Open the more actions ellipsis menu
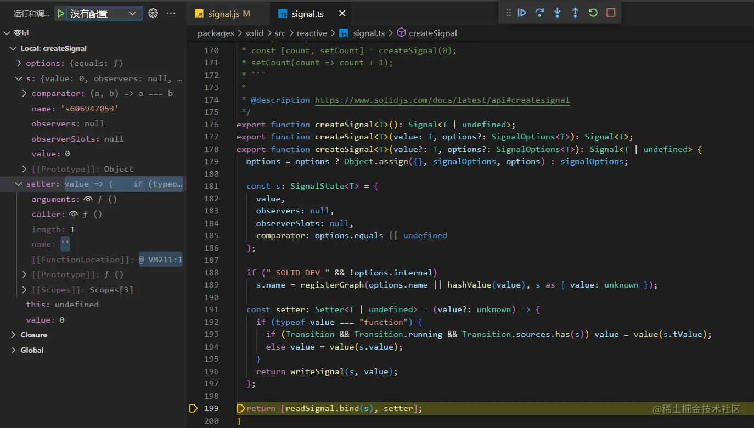Viewport: 754px width, 428px height. pyautogui.click(x=171, y=14)
